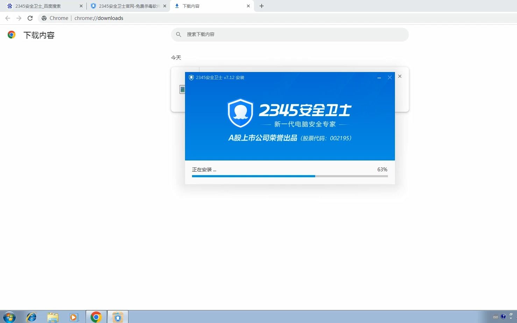Click the Chrome logo beside 下载内容
The height and width of the screenshot is (323, 517).
click(x=12, y=35)
